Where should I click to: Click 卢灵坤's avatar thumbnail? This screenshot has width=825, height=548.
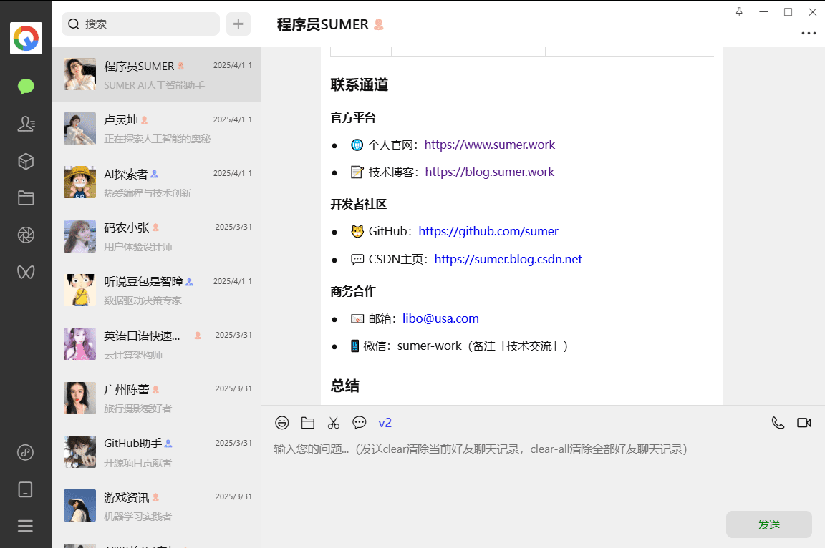pyautogui.click(x=80, y=128)
